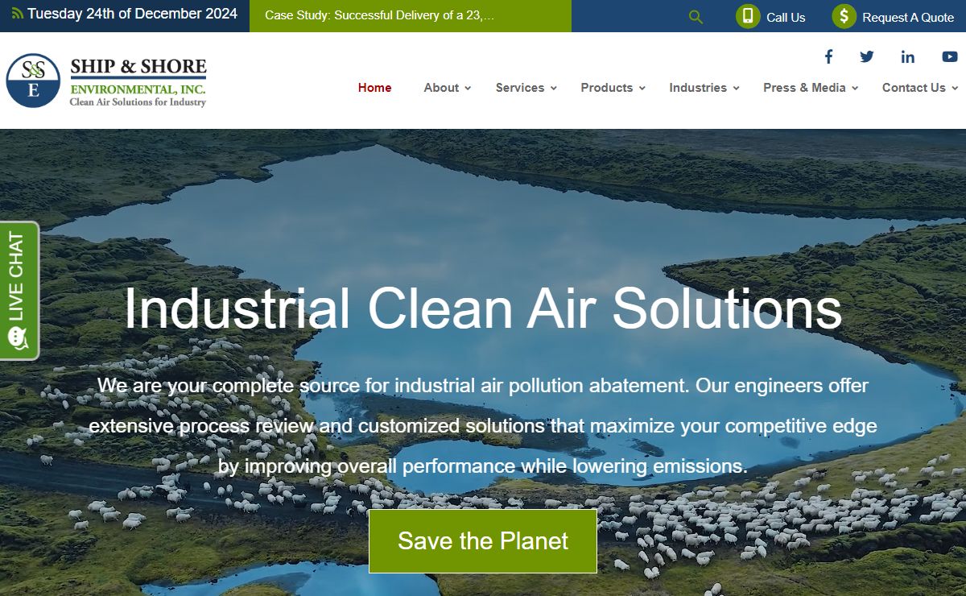Screen dimensions: 966x596
Task: Open the Services menu
Action: (x=520, y=88)
